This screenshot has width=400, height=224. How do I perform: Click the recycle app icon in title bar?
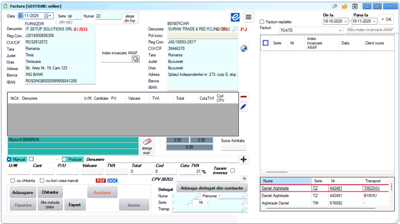(5, 6)
